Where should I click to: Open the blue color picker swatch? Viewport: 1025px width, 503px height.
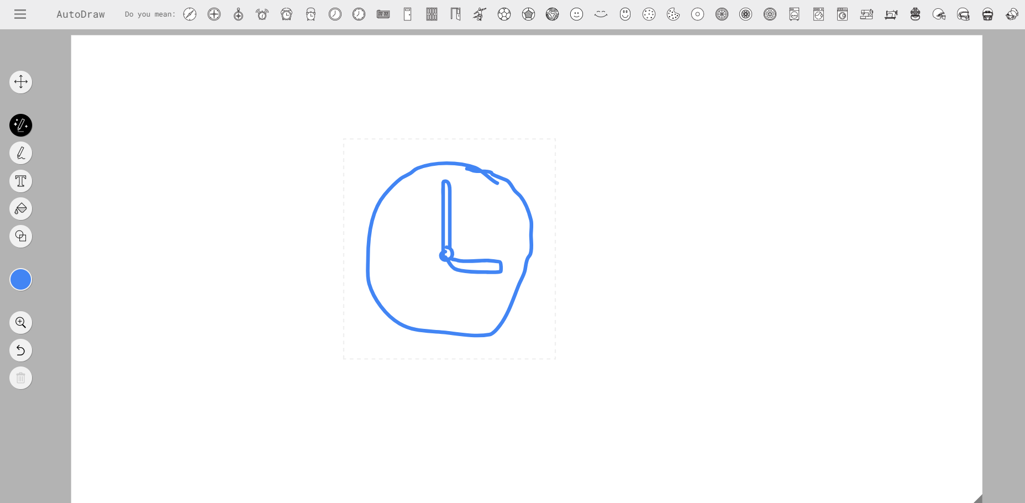[x=21, y=280]
